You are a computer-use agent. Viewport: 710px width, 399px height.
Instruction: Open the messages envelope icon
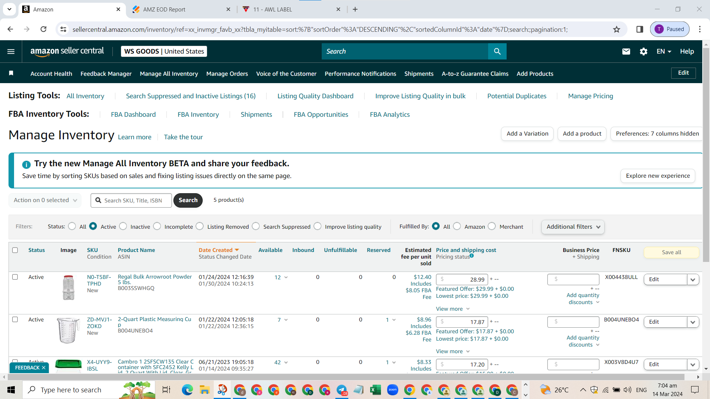click(626, 51)
